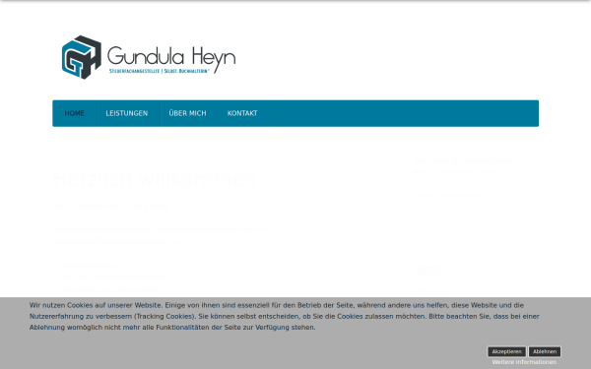Click the 'Herzlich willkommen' heading
This screenshot has width=591, height=369.
(x=155, y=179)
